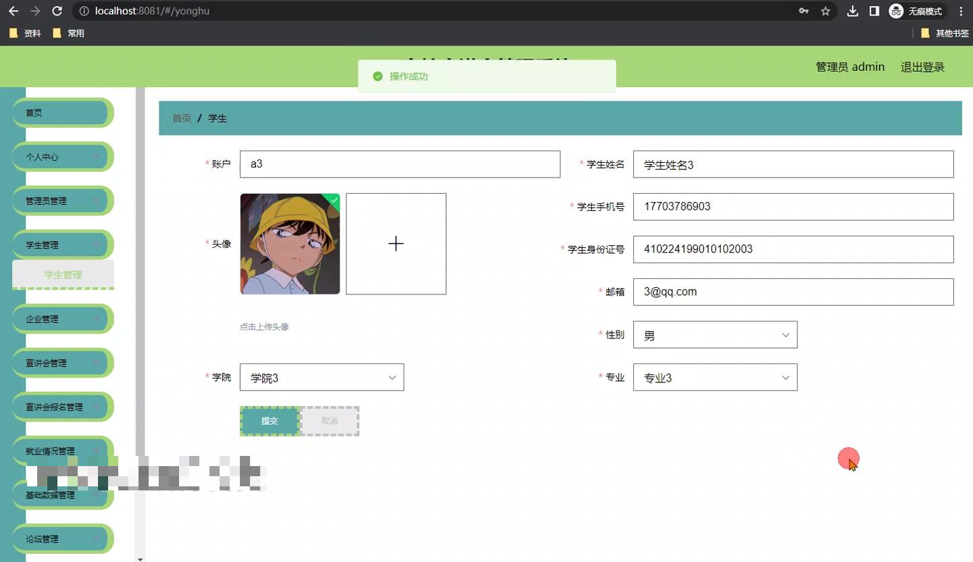Viewport: 973px width, 562px height.
Task: Cancel the form with 取消
Action: coord(329,421)
